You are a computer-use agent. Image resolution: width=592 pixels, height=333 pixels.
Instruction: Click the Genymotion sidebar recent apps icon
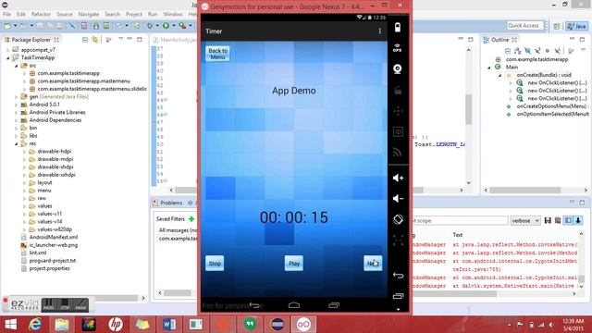(x=398, y=296)
